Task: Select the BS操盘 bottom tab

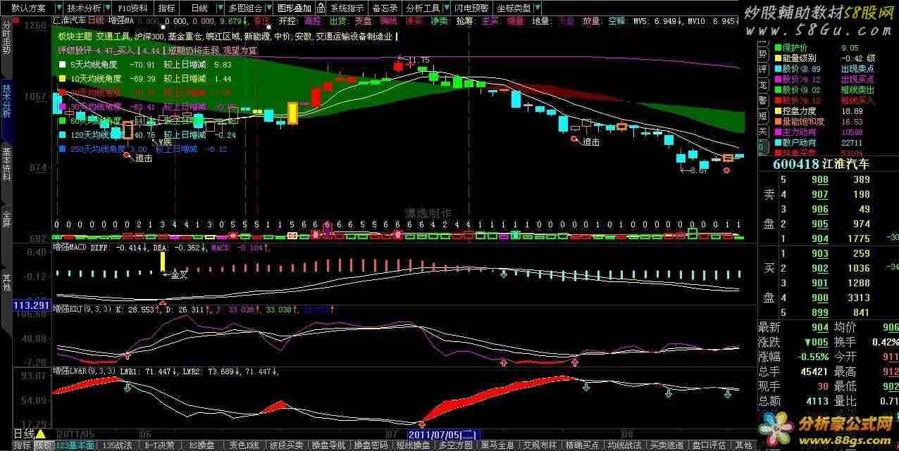Action: pyautogui.click(x=201, y=445)
